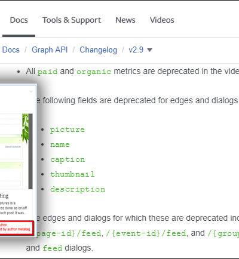Click the dropdown triangle next to v2.9

pos(149,50)
